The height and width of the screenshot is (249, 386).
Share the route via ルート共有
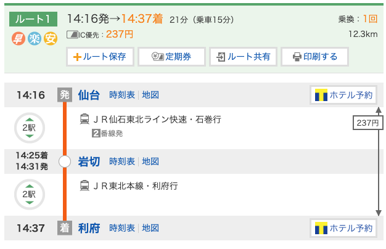click(x=243, y=57)
